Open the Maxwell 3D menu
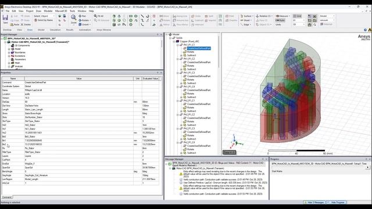The width and height of the screenshot is (372, 209). pos(61,11)
